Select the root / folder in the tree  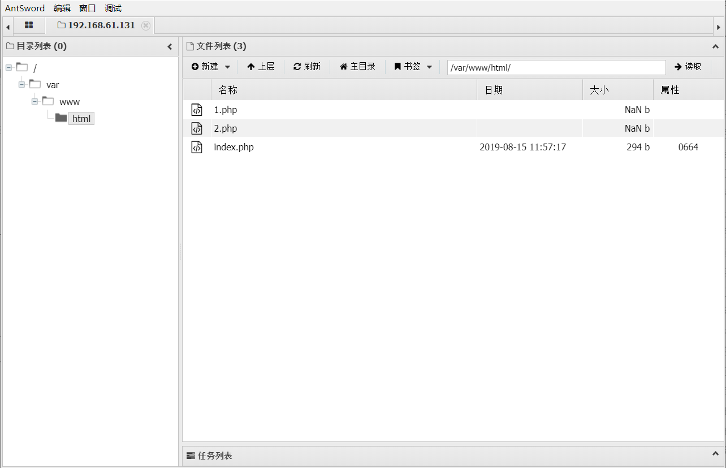pyautogui.click(x=35, y=68)
